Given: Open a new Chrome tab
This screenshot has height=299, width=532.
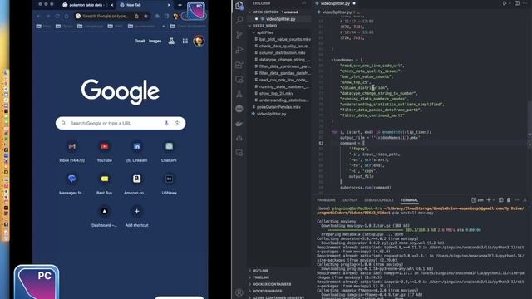Looking at the screenshot, I should click(180, 5).
